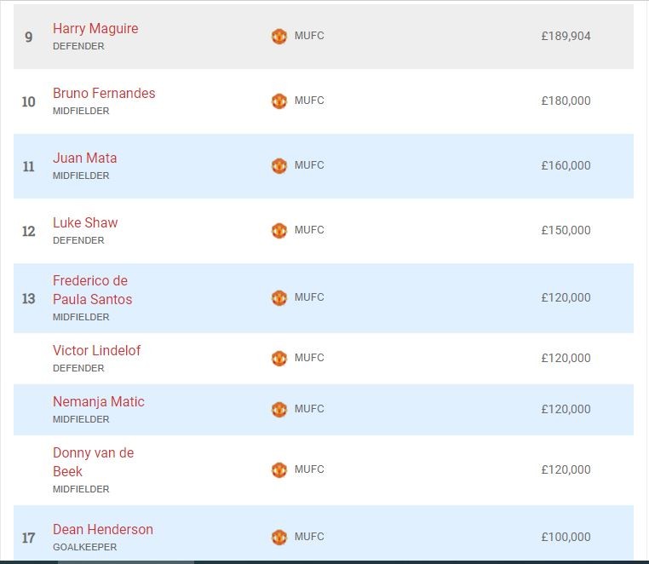Click the horizontal scrollbar at the bottom

(x=128, y=561)
